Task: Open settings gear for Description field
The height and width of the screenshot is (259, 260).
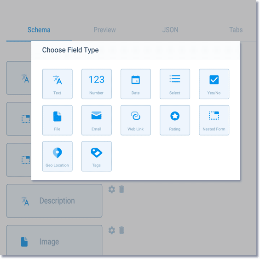Action: [x=112, y=189]
